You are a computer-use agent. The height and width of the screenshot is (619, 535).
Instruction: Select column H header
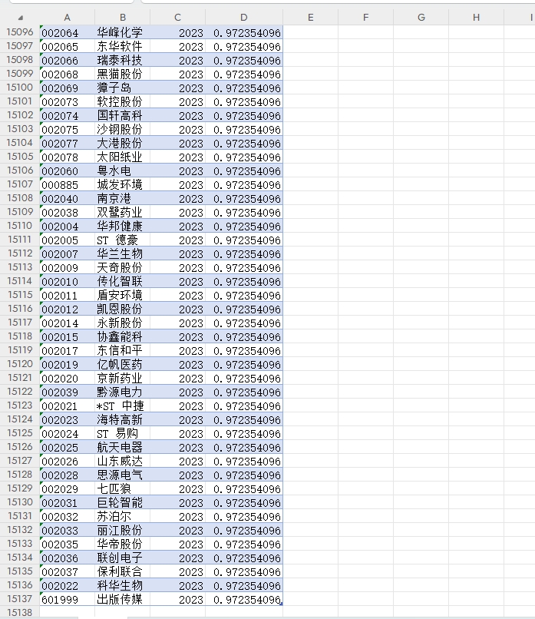coord(476,18)
